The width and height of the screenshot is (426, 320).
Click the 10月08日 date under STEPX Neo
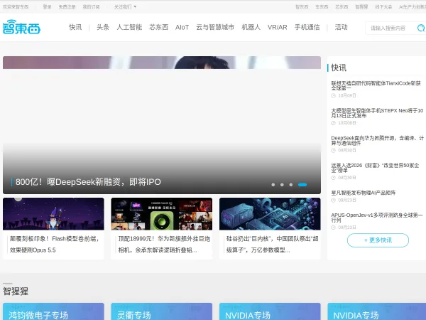point(347,123)
